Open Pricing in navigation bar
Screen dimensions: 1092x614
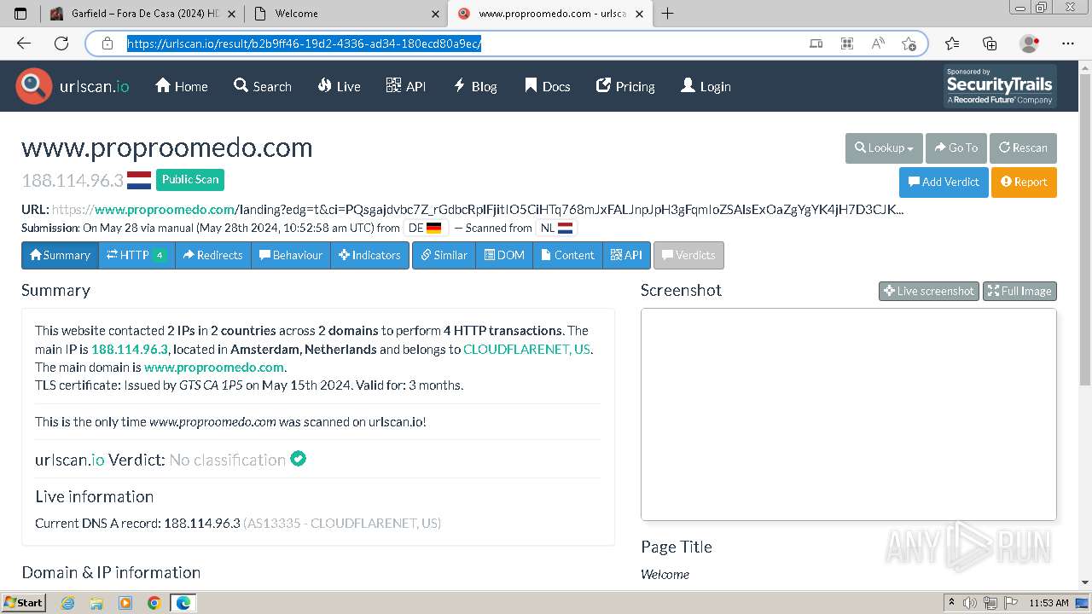click(x=625, y=86)
